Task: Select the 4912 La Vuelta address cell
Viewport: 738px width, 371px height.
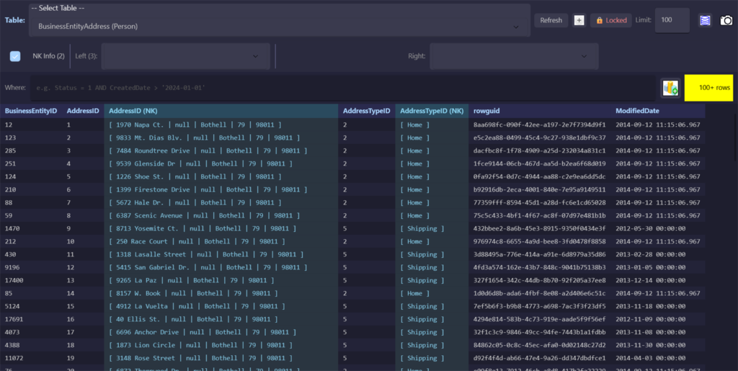Action: point(221,306)
